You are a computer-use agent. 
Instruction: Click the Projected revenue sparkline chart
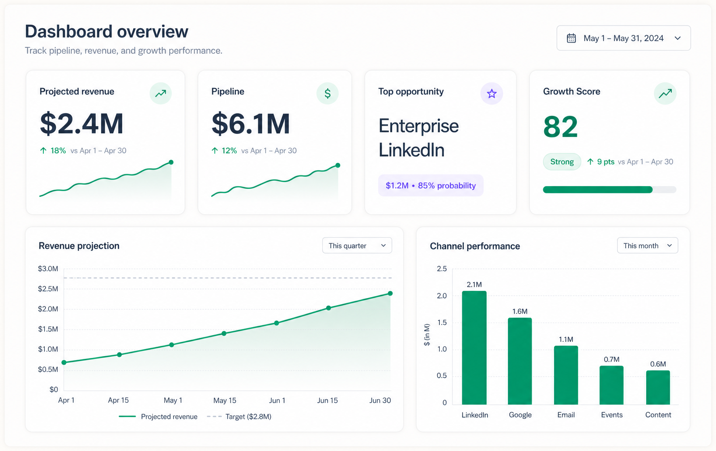106,180
